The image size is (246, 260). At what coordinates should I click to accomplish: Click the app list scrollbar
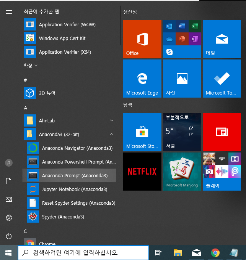pyautogui.click(x=120, y=26)
